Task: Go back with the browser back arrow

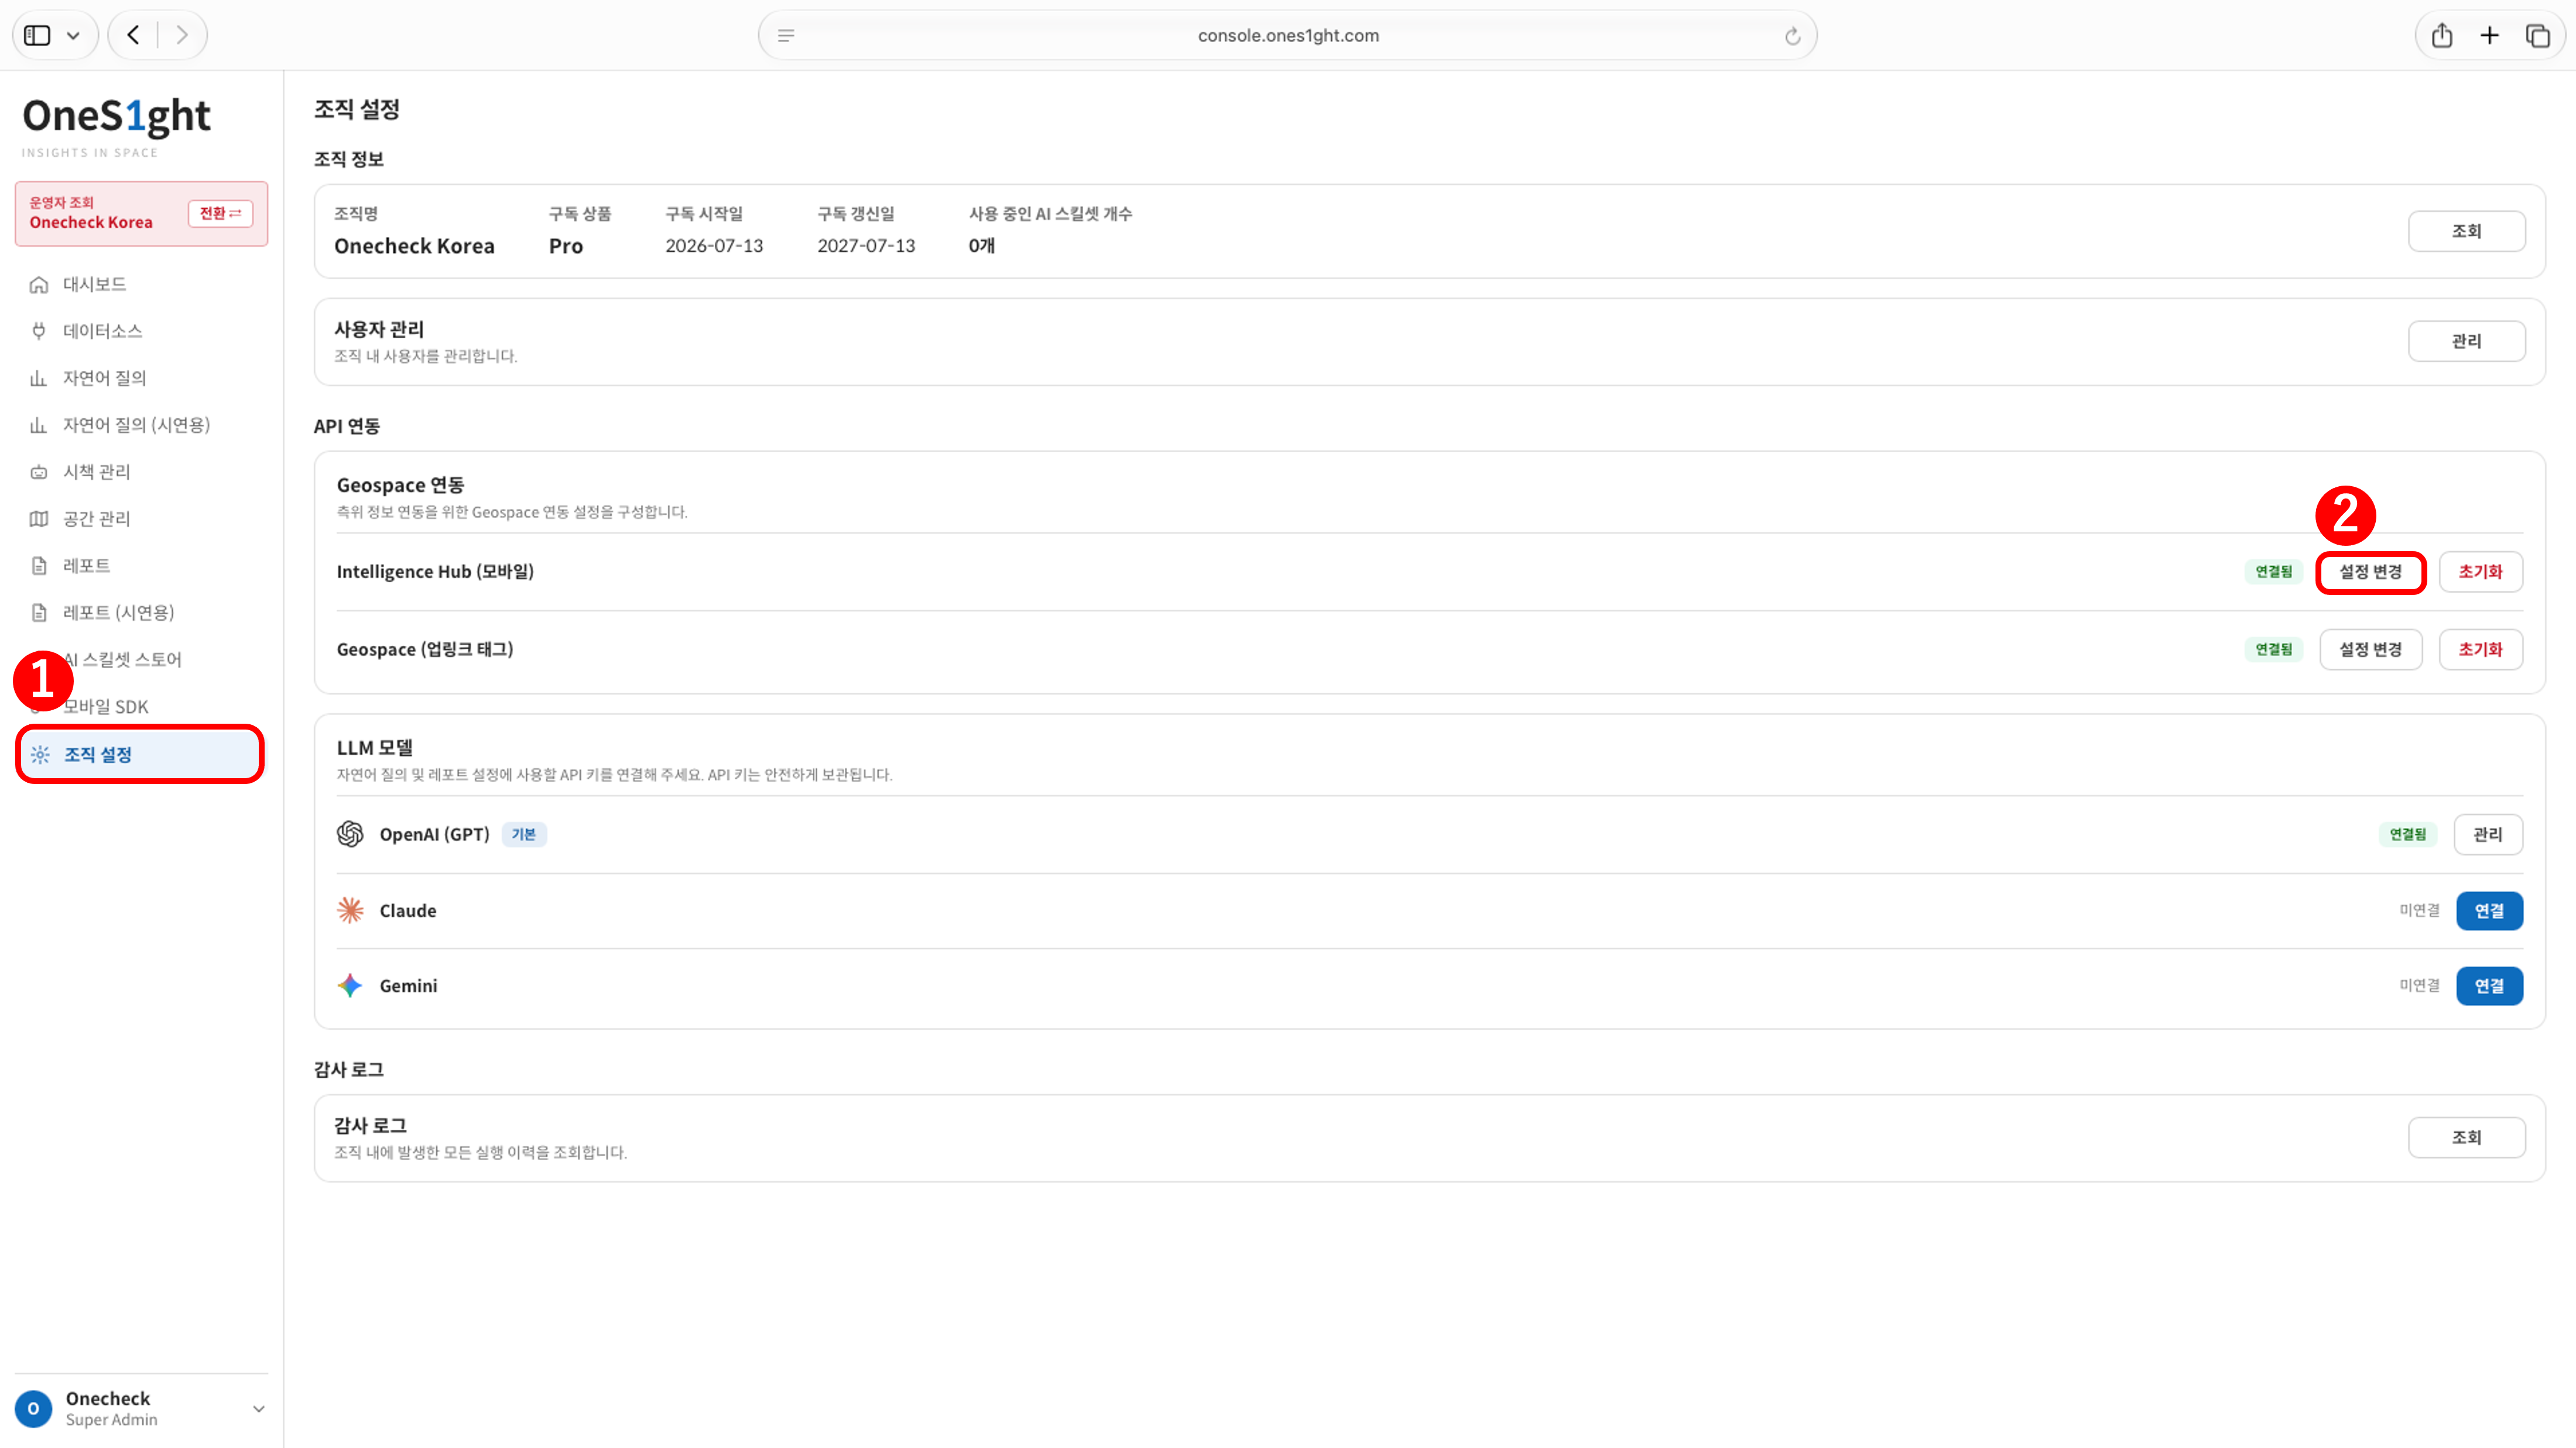Action: (133, 36)
